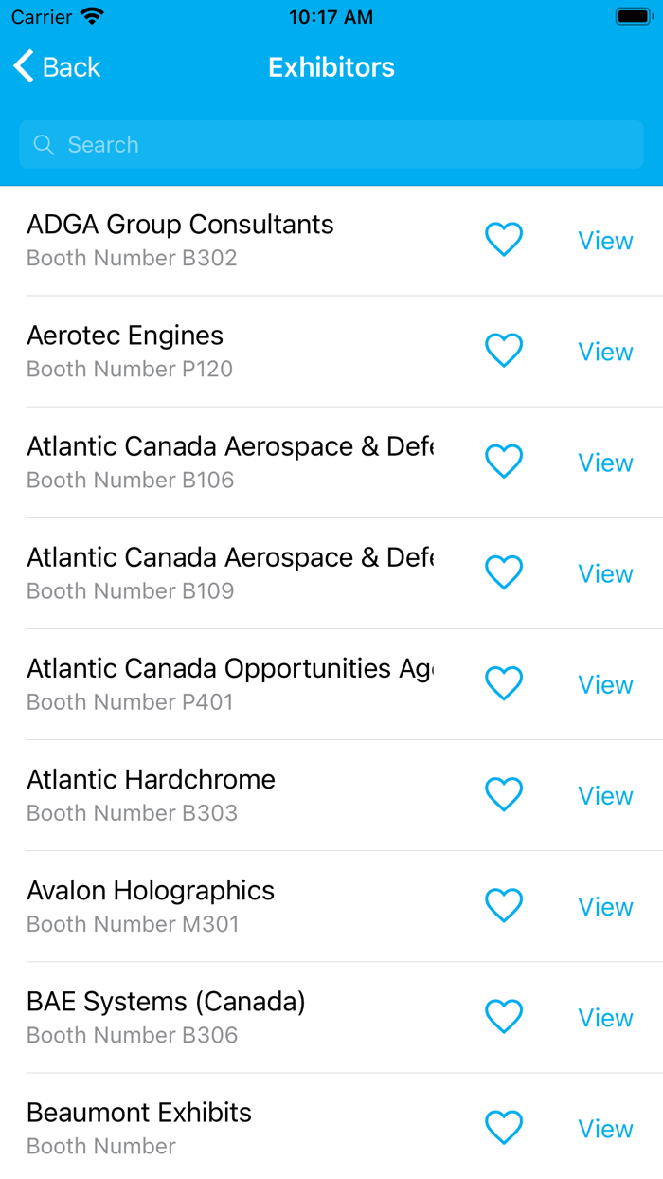Tap the heart icon for BAE Systems (Canada)
663x1179 pixels.
point(504,1016)
